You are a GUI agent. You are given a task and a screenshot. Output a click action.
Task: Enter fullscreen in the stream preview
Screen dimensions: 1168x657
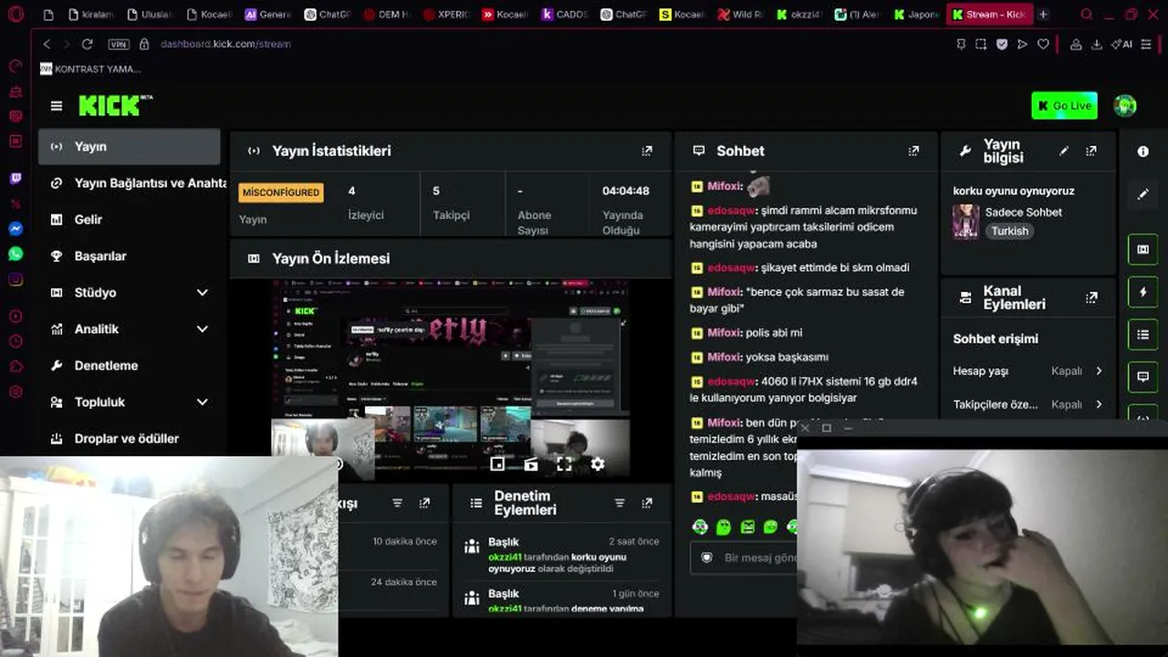(564, 464)
